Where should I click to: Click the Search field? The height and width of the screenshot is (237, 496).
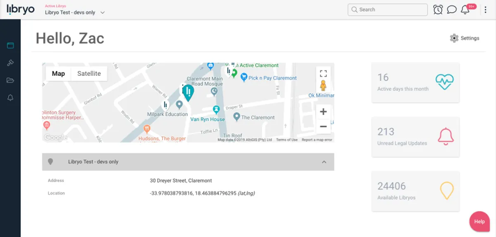388,9
